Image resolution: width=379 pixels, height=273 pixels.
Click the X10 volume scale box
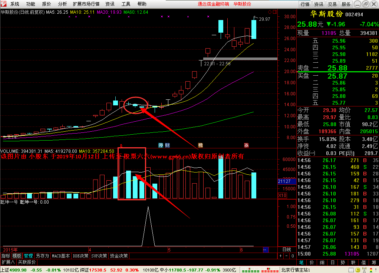pyautogui.click(x=282, y=195)
